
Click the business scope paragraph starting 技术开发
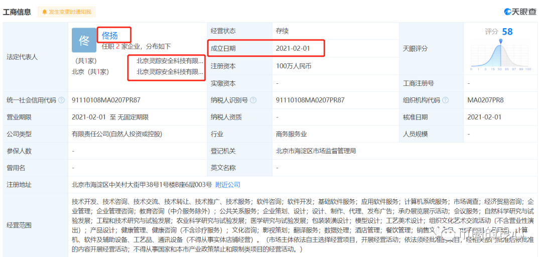pos(303,225)
